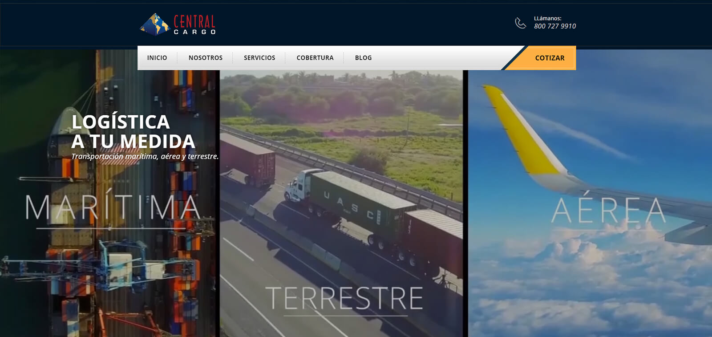Open the Inicio menu item

(157, 58)
